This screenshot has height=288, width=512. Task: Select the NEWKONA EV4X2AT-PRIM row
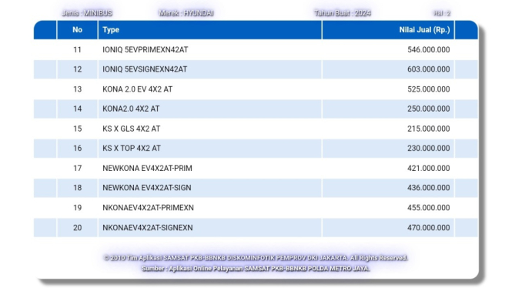tap(256, 168)
